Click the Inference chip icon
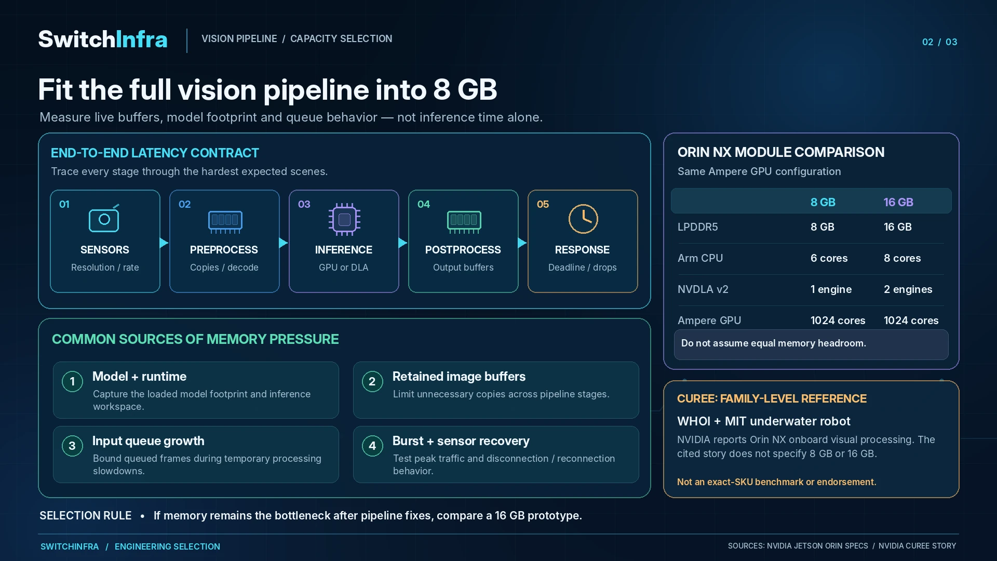Screen dimensions: 997x561 tap(344, 219)
